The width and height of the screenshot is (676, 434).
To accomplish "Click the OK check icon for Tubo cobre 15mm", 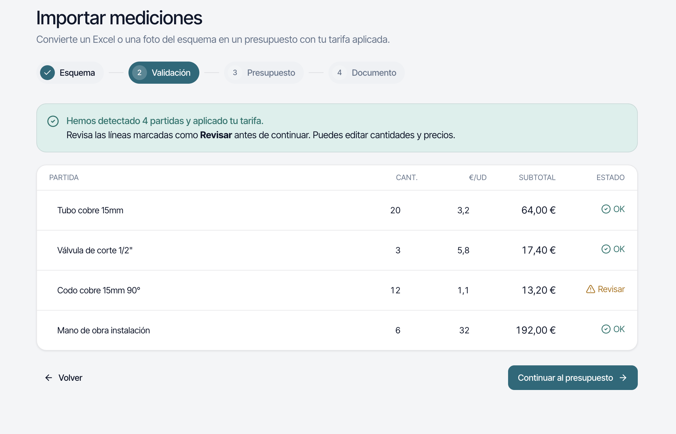I will point(606,209).
